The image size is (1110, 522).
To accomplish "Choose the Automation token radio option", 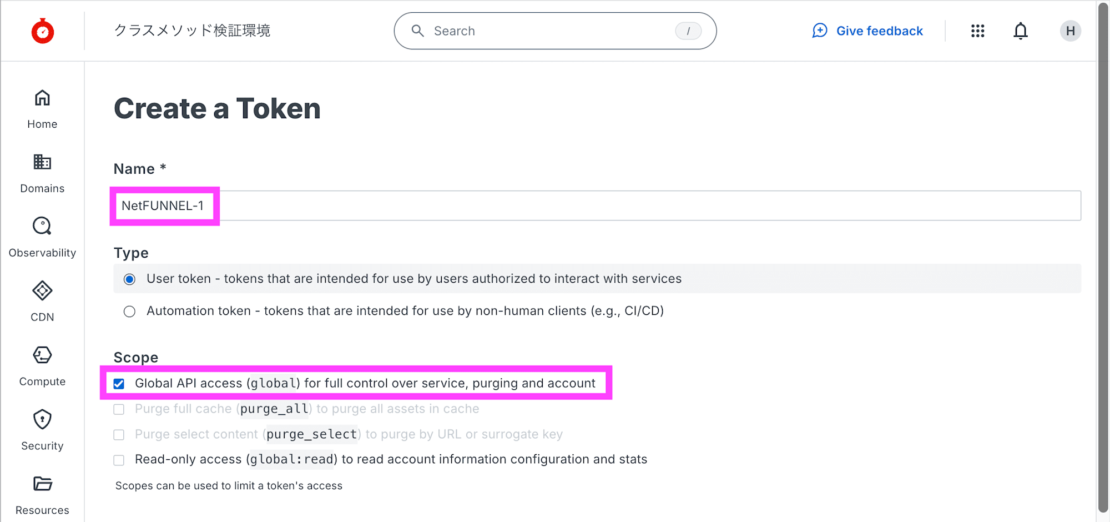I will (129, 312).
